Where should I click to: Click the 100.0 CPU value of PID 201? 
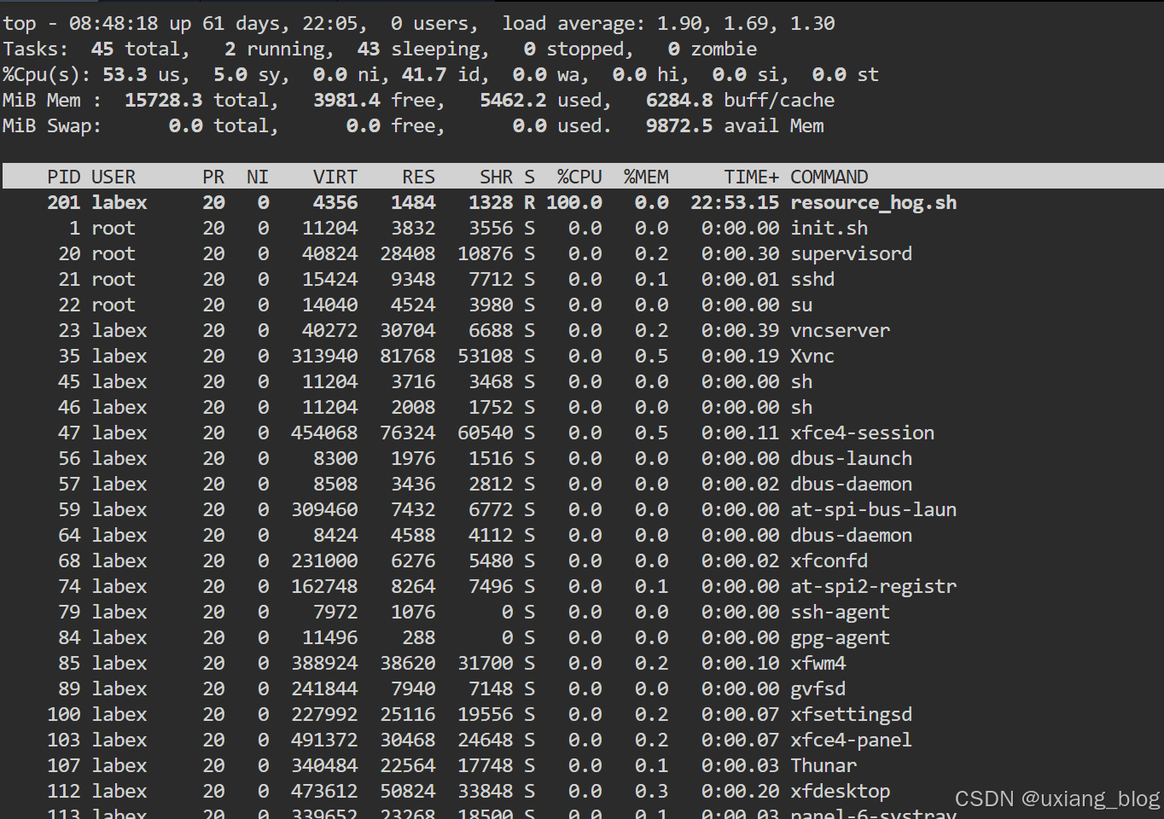574,203
